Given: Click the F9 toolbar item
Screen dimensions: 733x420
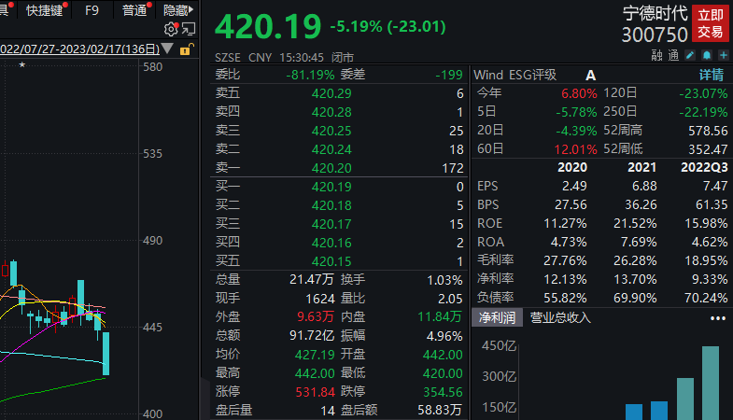Looking at the screenshot, I should click(x=92, y=10).
